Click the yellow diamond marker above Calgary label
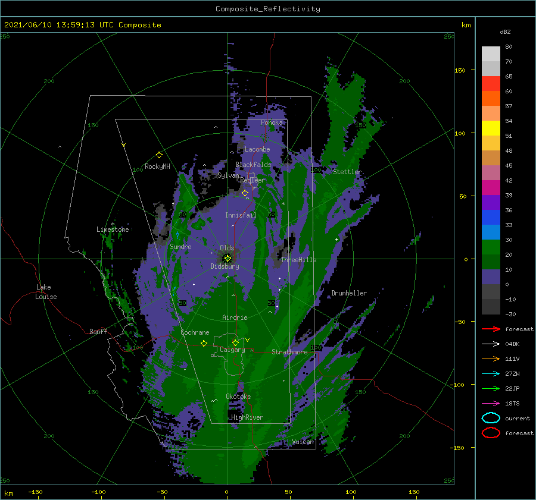536x500 pixels. [235, 342]
